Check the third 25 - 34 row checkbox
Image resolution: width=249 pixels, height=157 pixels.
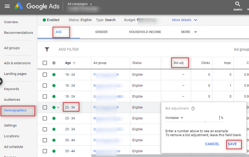click(45, 129)
